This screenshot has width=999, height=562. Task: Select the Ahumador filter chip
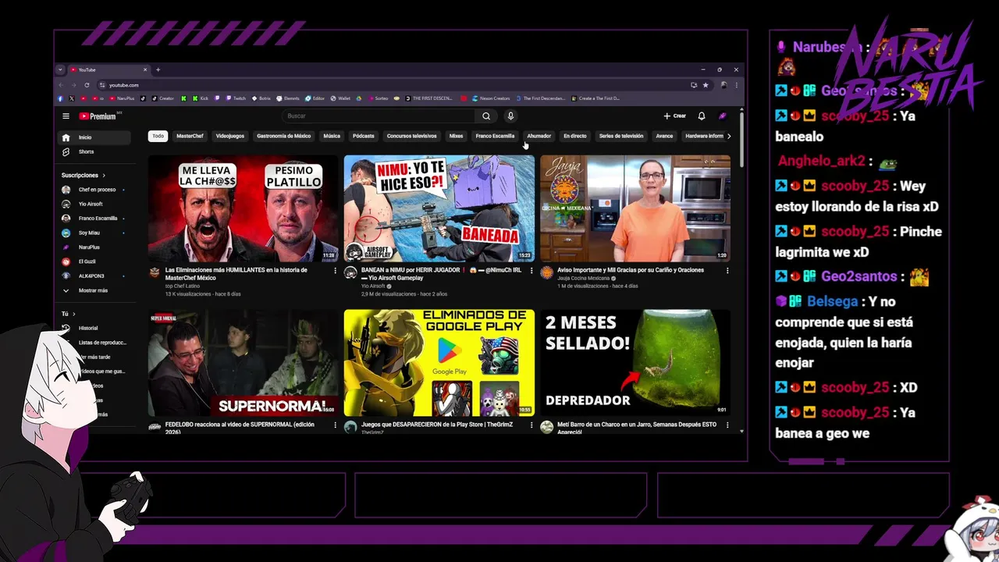point(539,136)
